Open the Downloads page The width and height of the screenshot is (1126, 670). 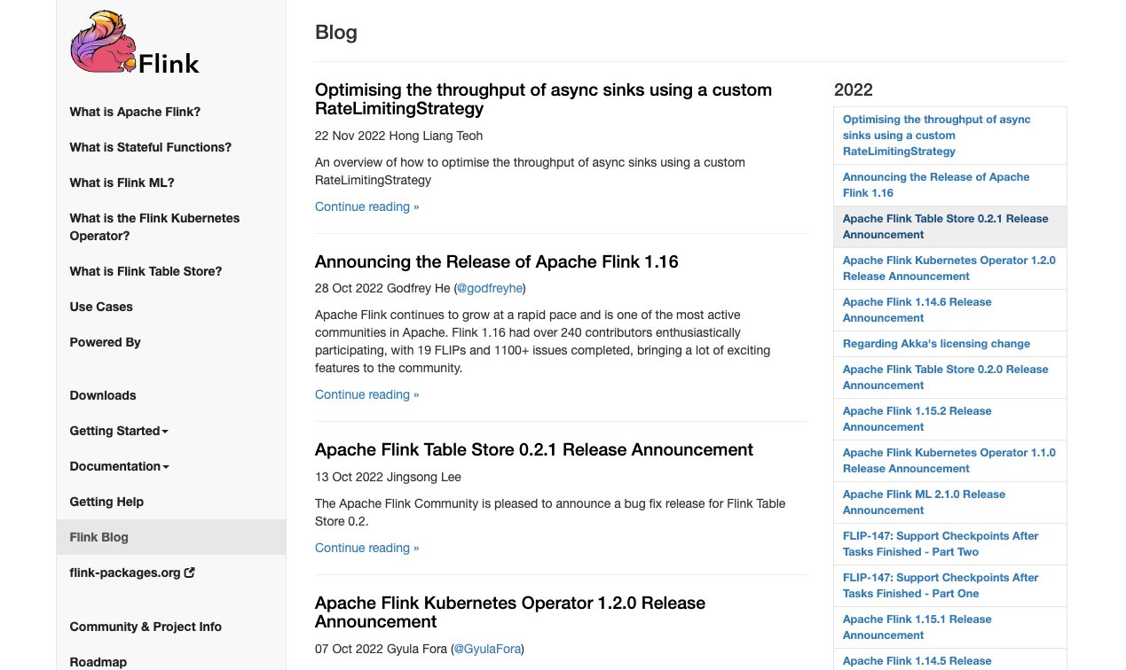click(x=103, y=395)
